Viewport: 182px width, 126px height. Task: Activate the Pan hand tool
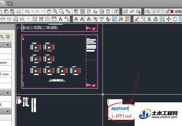click(x=49, y=11)
